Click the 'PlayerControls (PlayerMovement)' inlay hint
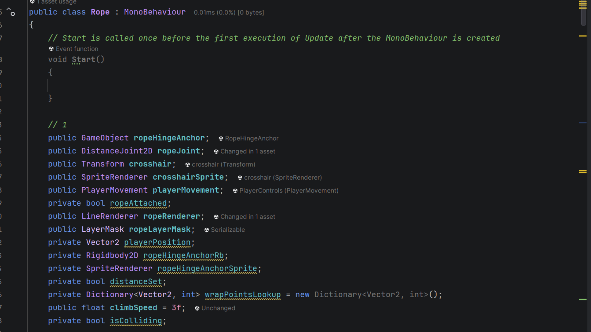Screen dimensions: 591x332 (289, 191)
